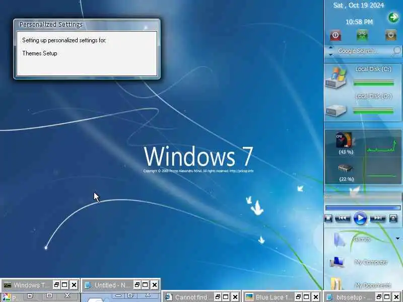The height and width of the screenshot is (302, 403).
Task: Open the My Documents folder icon
Action: click(336, 283)
